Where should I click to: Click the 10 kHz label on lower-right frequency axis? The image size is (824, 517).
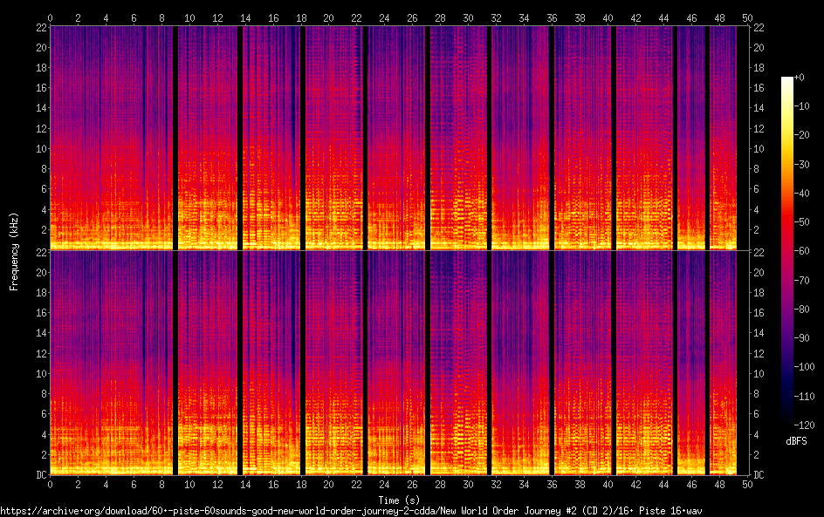759,374
